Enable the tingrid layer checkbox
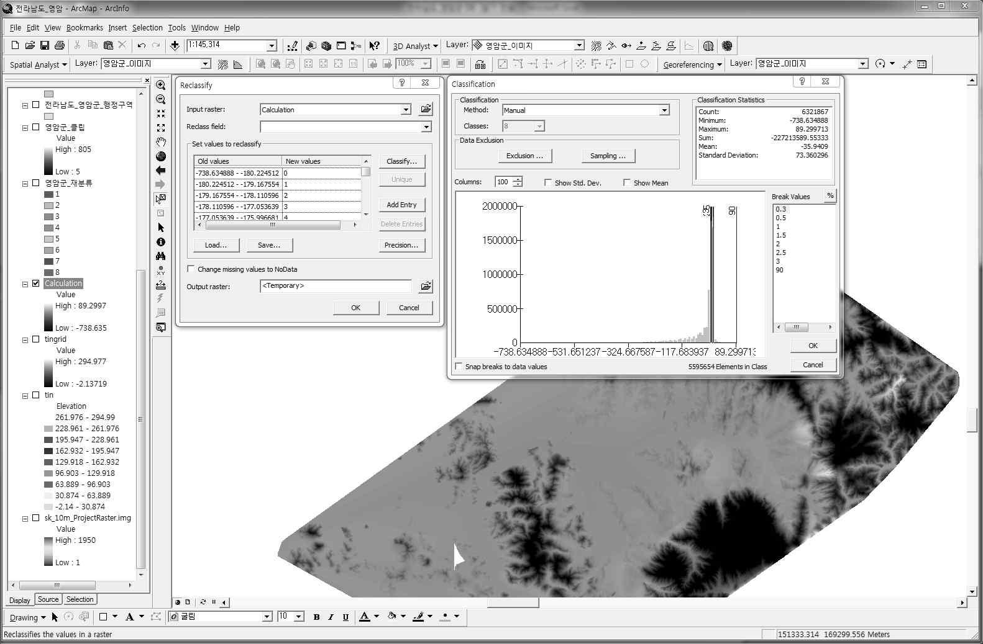Viewport: 983px width, 644px height. (x=36, y=339)
